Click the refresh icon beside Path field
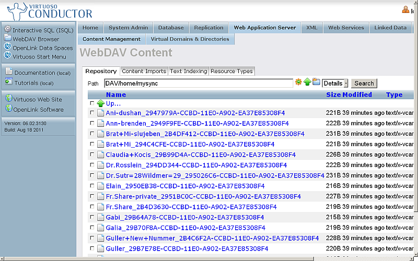The height and width of the screenshot is (261, 418). point(298,82)
